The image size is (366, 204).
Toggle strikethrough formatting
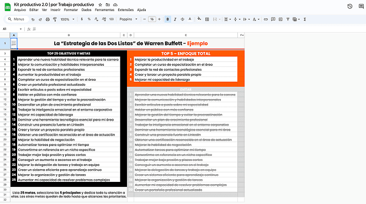coord(182,19)
